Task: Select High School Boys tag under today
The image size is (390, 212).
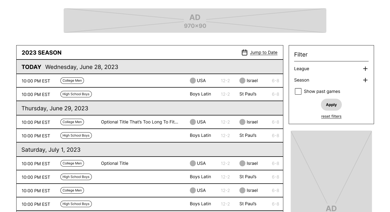Action: 76,94
